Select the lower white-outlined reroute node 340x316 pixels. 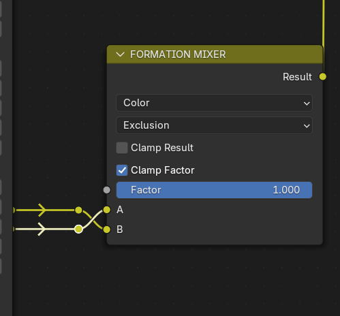click(78, 229)
